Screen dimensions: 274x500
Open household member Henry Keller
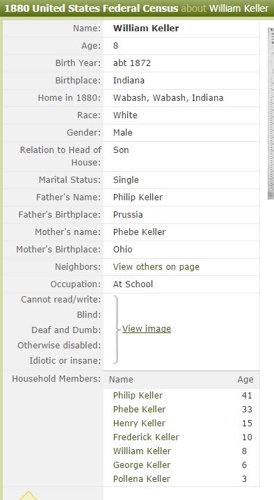click(x=139, y=424)
